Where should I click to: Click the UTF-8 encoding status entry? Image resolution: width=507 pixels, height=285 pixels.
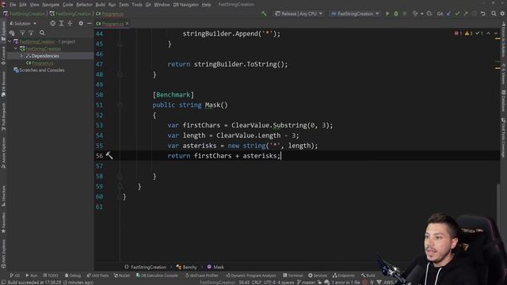coord(269,282)
